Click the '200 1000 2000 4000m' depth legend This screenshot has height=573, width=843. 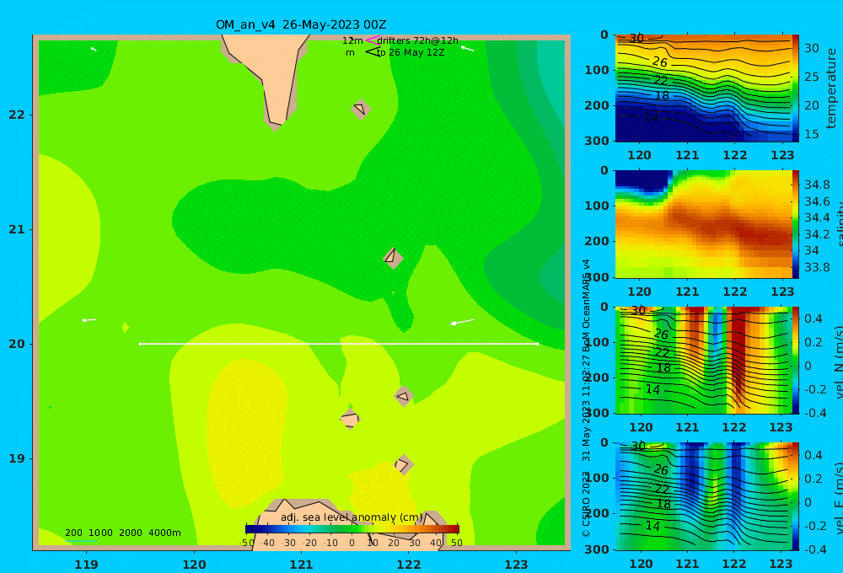click(122, 533)
